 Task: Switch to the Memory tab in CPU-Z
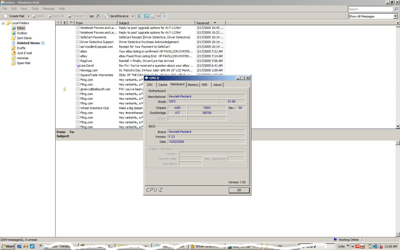click(x=193, y=85)
